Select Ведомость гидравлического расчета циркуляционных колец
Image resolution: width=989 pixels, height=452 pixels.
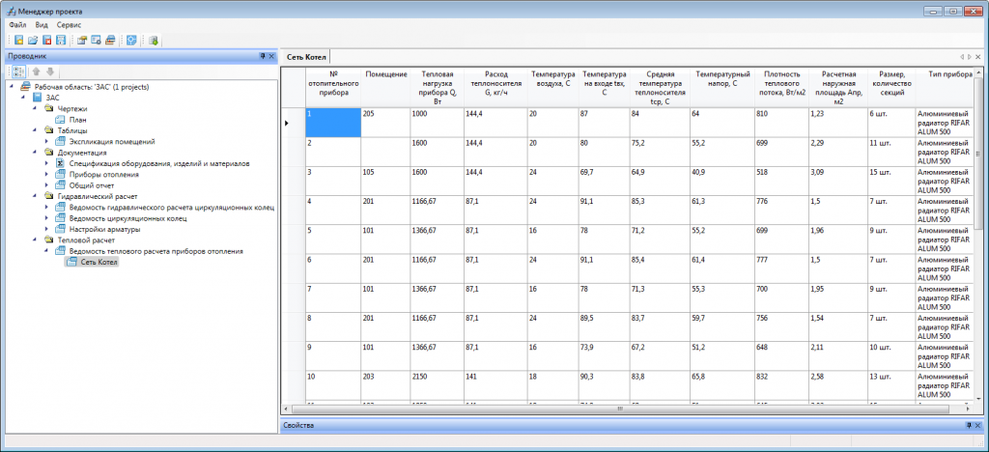pos(172,208)
